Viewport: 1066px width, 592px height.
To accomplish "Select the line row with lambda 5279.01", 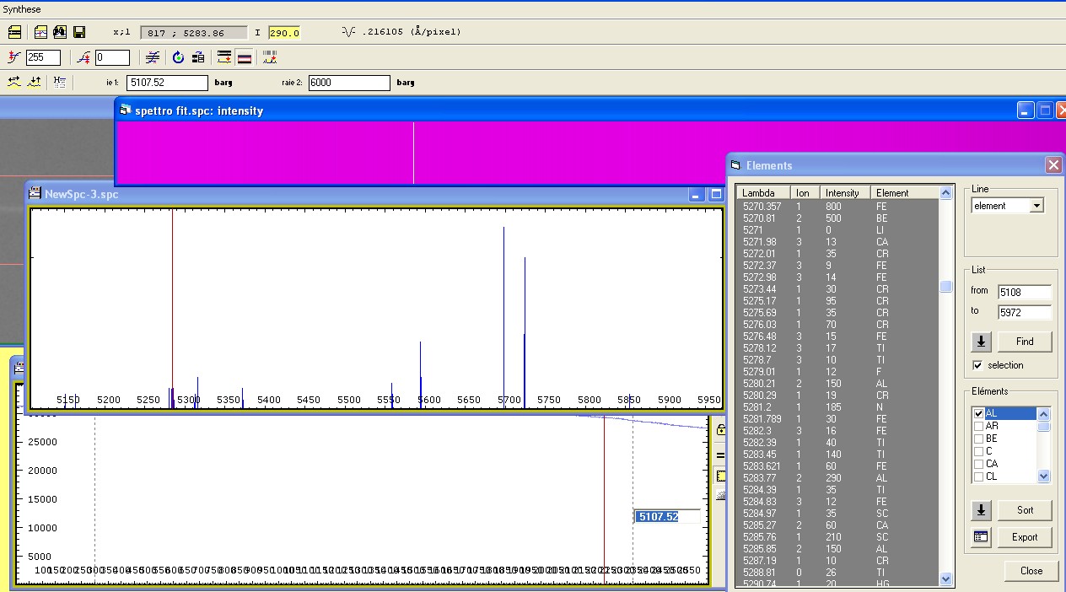I will point(837,372).
